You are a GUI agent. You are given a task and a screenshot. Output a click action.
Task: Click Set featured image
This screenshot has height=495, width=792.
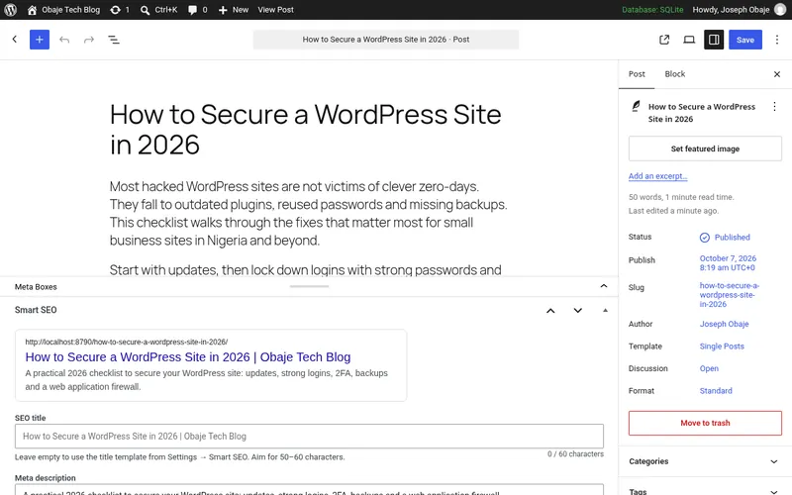(x=705, y=148)
